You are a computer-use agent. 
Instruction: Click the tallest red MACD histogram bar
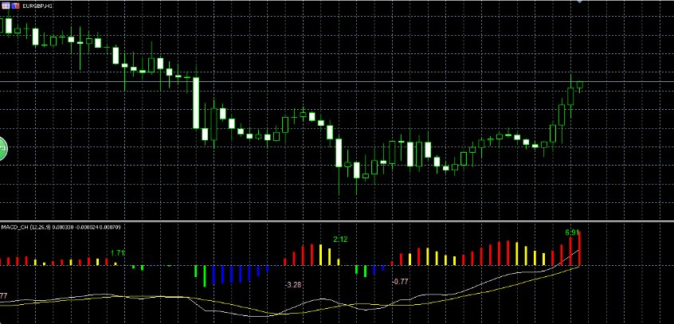580,249
